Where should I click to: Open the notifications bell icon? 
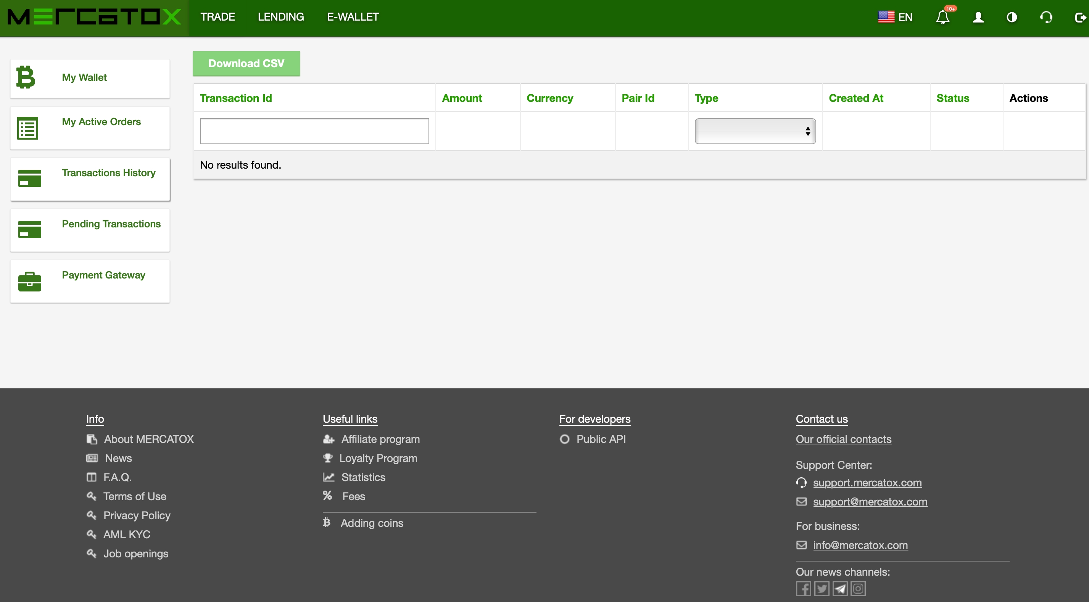click(x=943, y=17)
